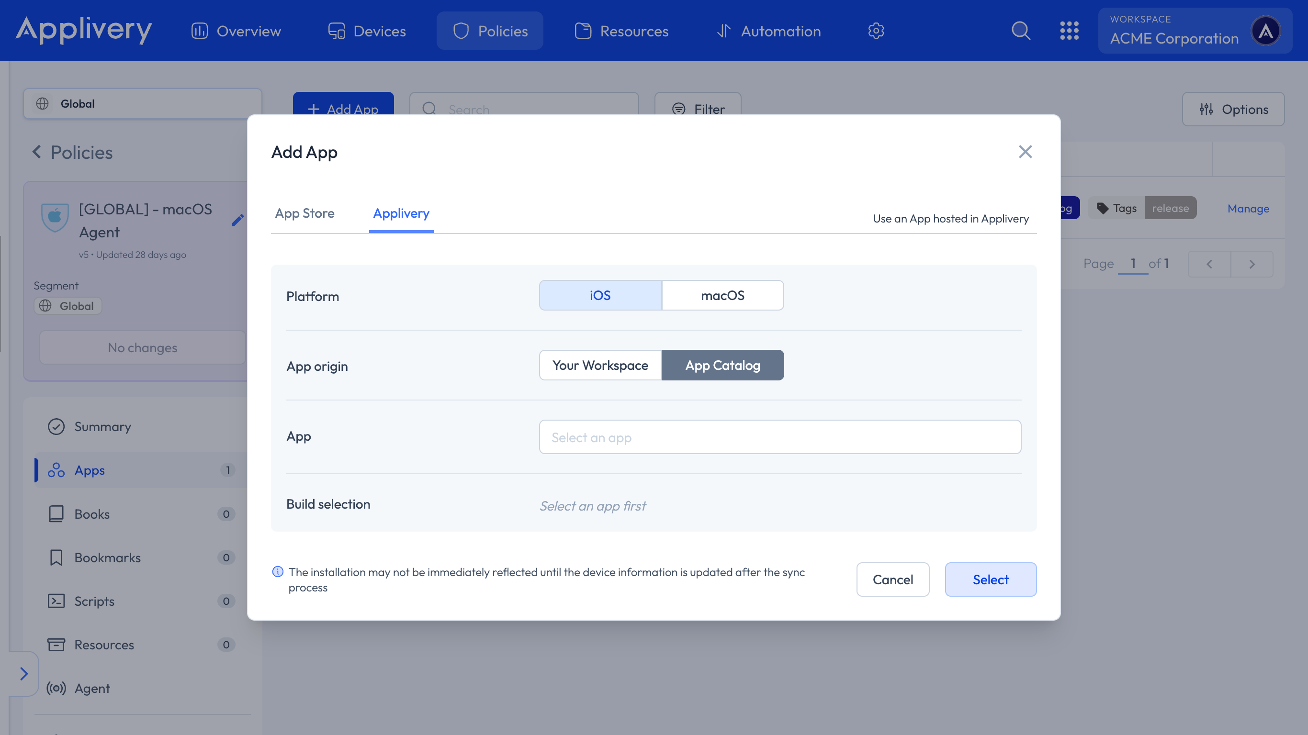Screen dimensions: 1308x735
Task: Click the Tags label icon
Action: pyautogui.click(x=1103, y=208)
